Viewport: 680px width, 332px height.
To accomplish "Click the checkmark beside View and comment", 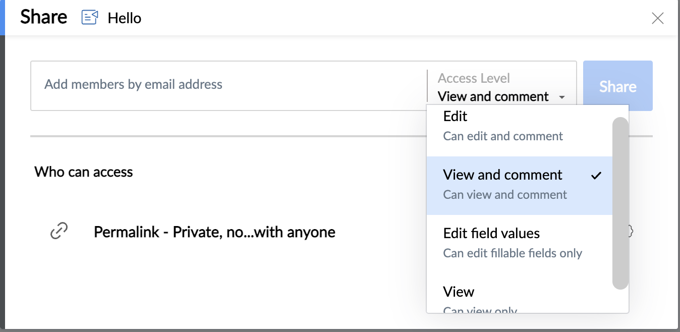I will (596, 176).
